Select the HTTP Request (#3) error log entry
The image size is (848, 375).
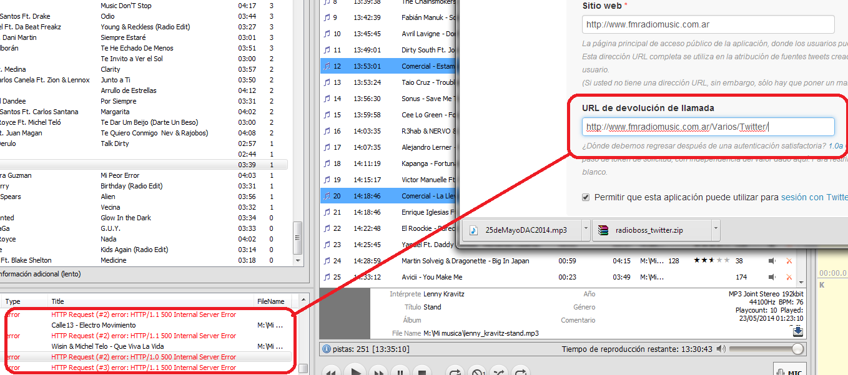144,368
